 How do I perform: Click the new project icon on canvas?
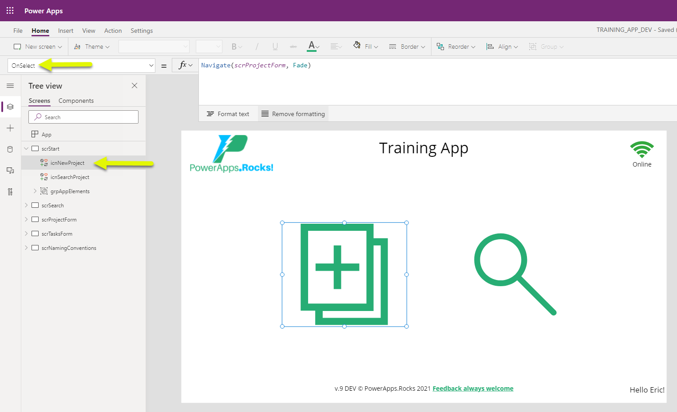pos(344,274)
